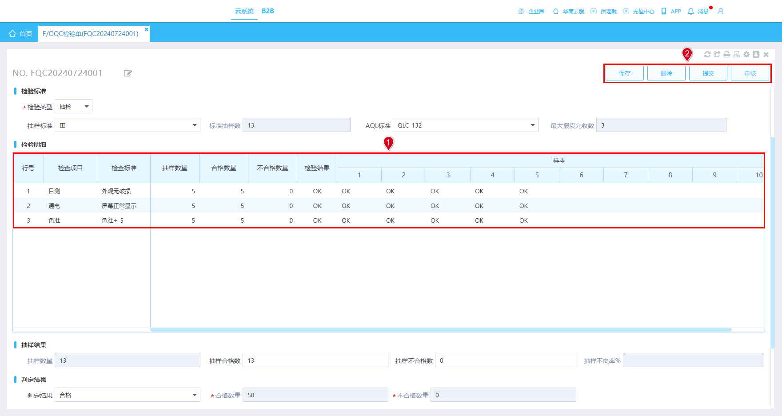Click the share/export arrow icon
Screen dimensions: 782x416
tap(717, 54)
